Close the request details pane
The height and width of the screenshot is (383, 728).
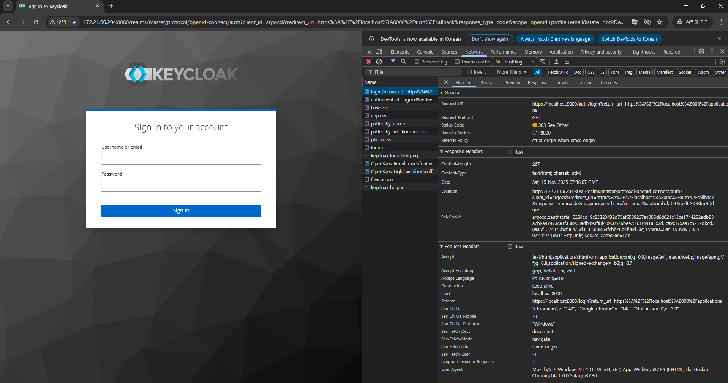[446, 82]
